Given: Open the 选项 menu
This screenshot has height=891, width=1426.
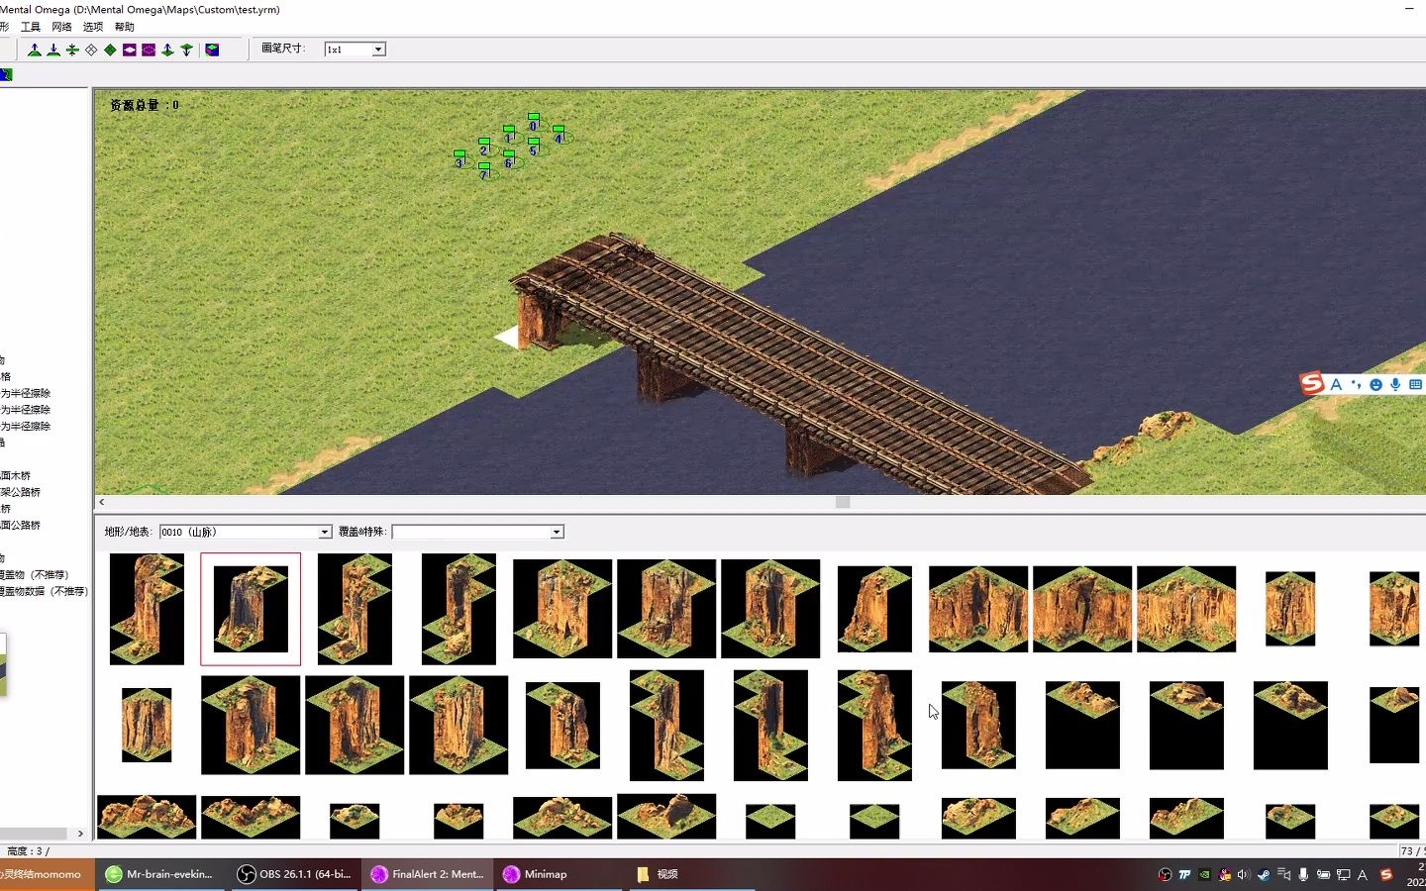Looking at the screenshot, I should (x=93, y=27).
